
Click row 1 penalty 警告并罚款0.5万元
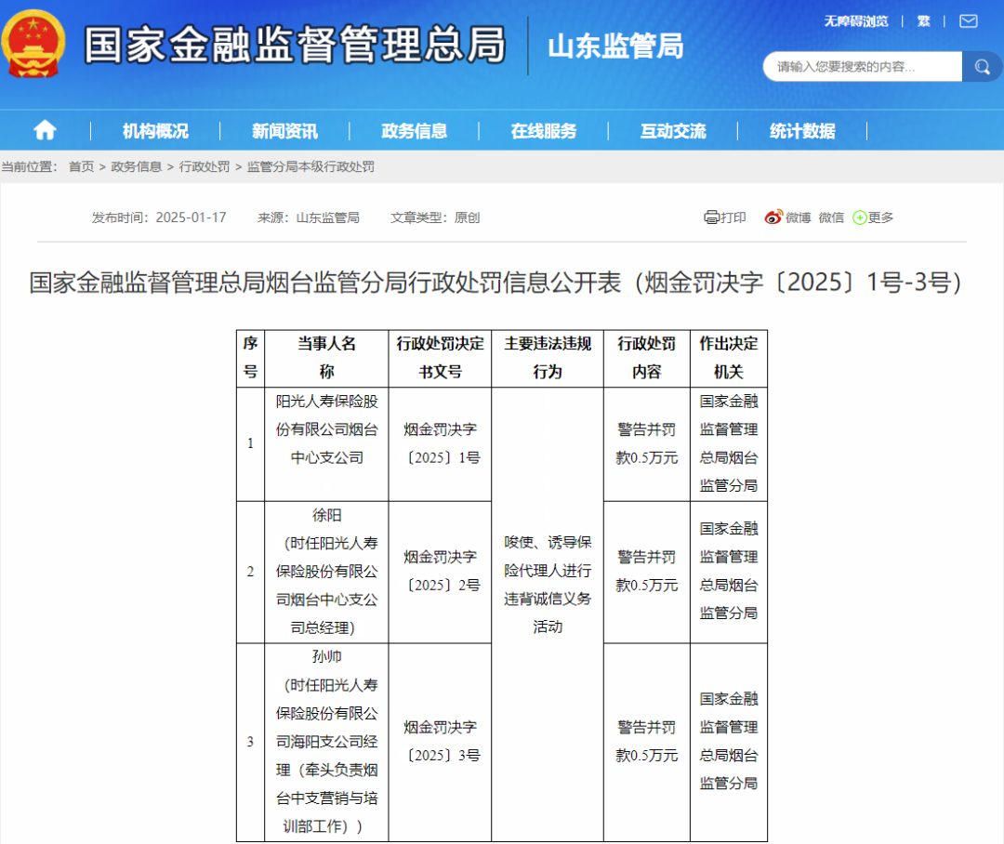pyautogui.click(x=647, y=443)
